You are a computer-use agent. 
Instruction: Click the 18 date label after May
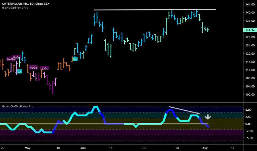click(58, 148)
